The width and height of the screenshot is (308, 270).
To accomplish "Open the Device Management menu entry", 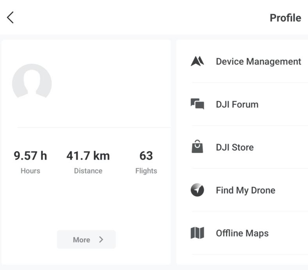I will click(x=258, y=61).
